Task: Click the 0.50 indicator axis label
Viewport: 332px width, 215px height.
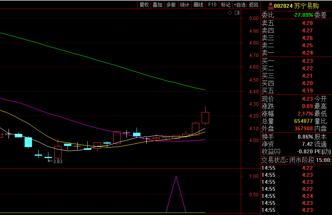Action: click(x=254, y=195)
